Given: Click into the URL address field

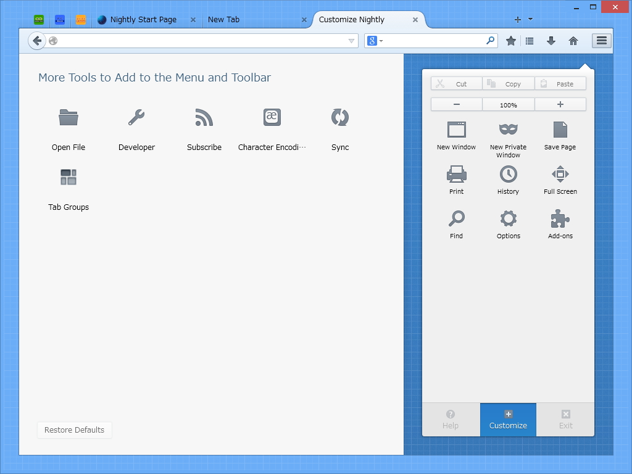Looking at the screenshot, I should tap(202, 41).
